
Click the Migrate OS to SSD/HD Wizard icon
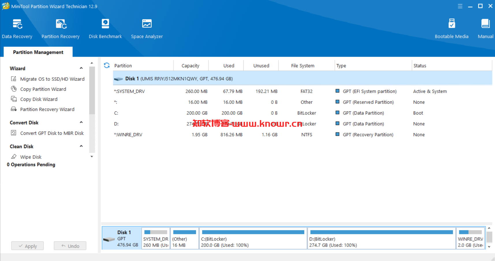coord(14,79)
